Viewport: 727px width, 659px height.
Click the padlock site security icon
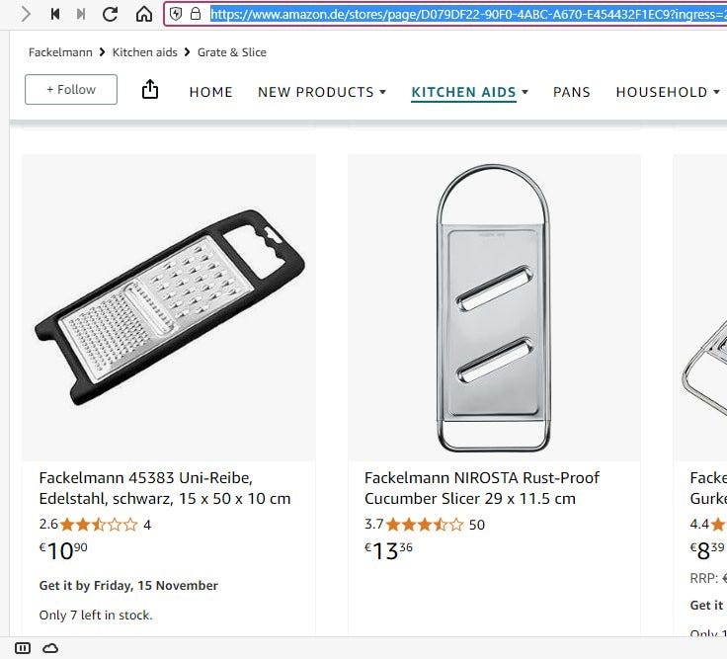(x=196, y=14)
